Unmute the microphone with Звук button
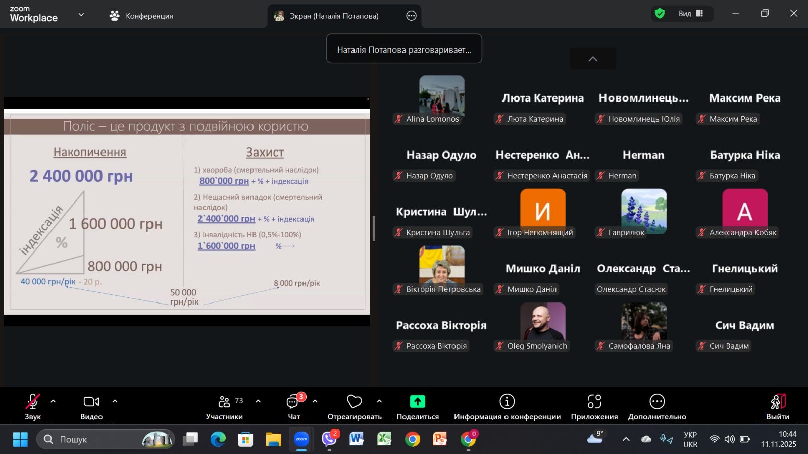Viewport: 808px width, 454px height. [33, 402]
